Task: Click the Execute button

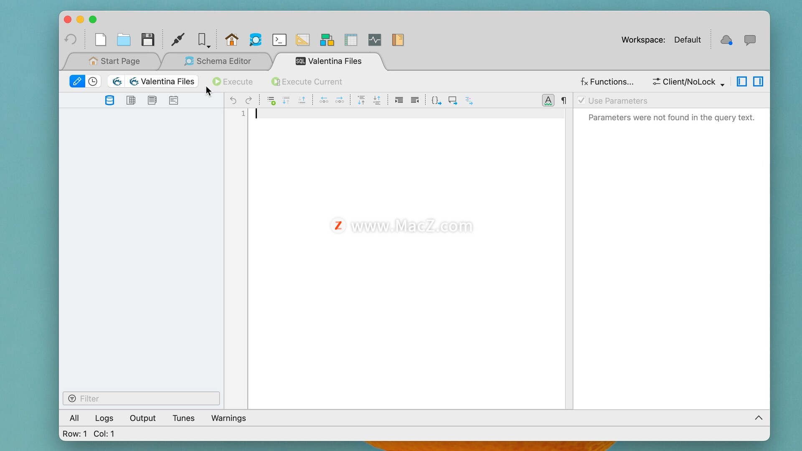Action: (233, 82)
